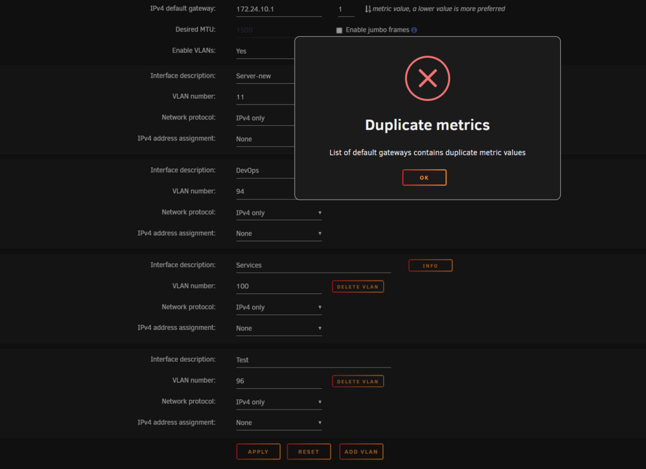Click the INFO button for Services
646x469 pixels.
[x=430, y=266]
